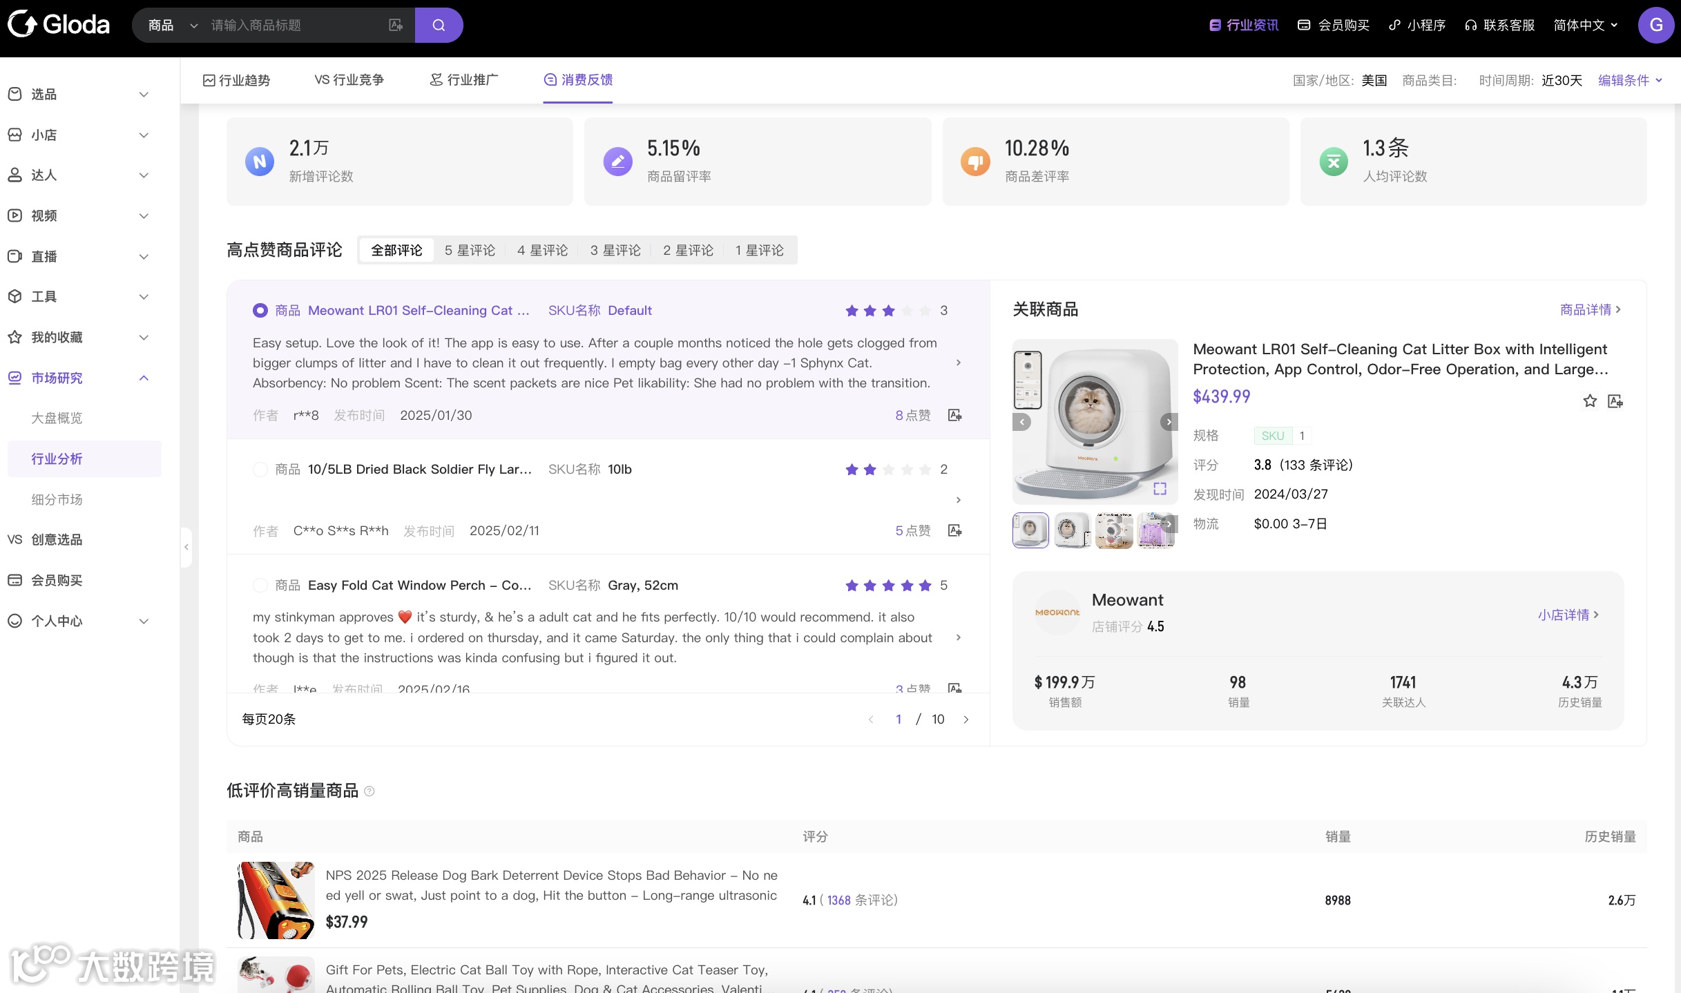Open user avatar G in header
Screen dimensions: 1681x993
pos(1655,26)
